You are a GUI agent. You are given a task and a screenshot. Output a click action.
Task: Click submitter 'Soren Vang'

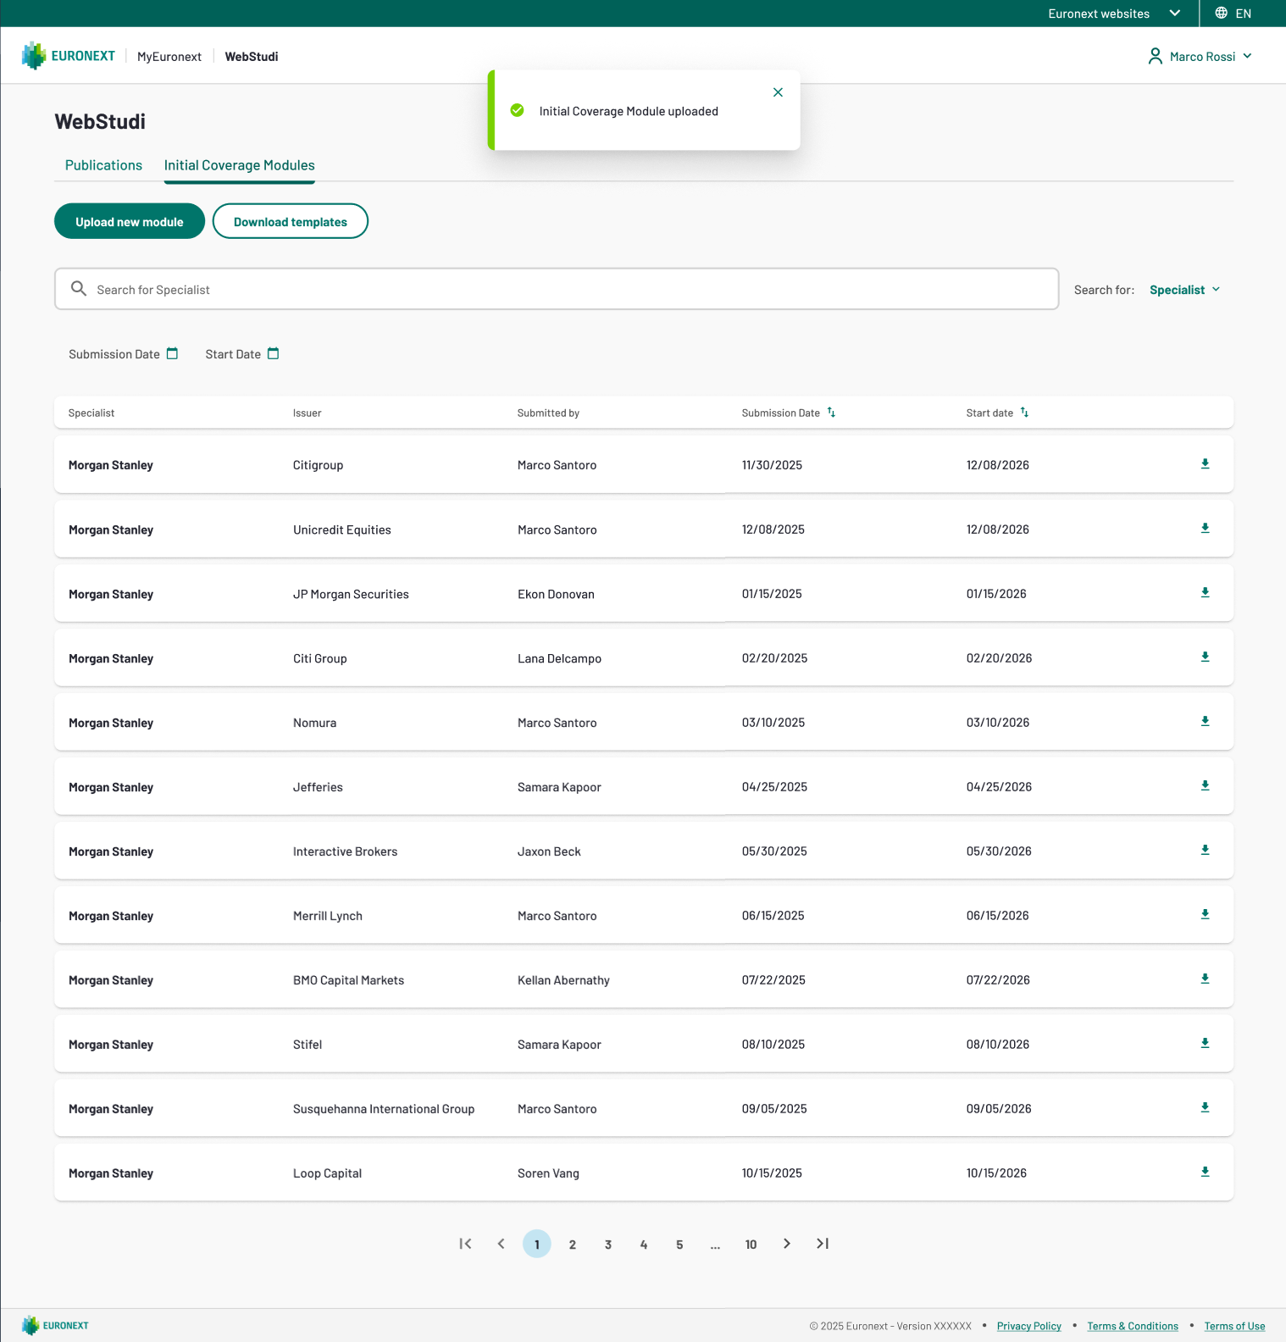coord(548,1173)
